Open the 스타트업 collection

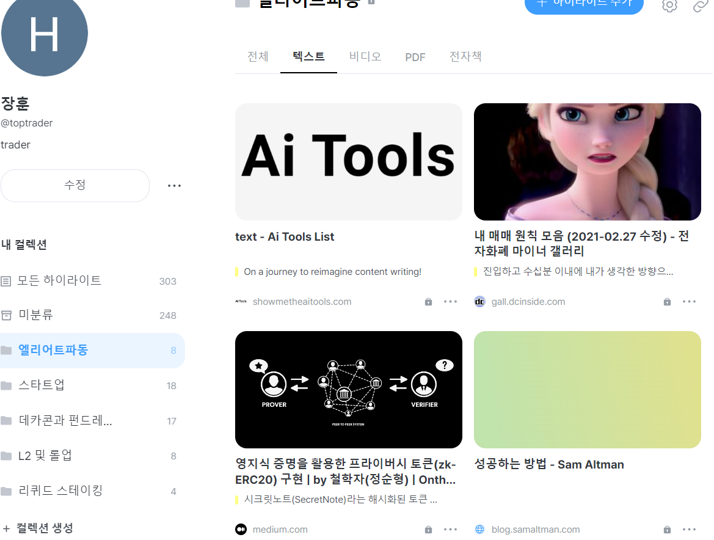[92, 385]
